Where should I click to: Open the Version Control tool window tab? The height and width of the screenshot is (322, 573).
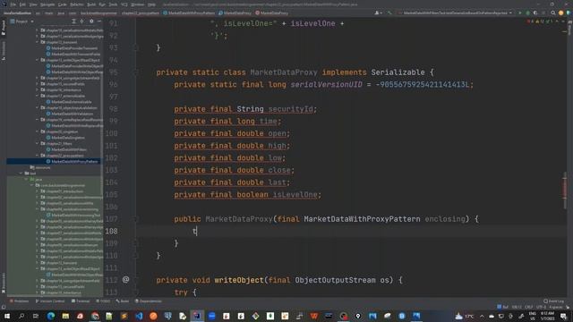click(50, 301)
